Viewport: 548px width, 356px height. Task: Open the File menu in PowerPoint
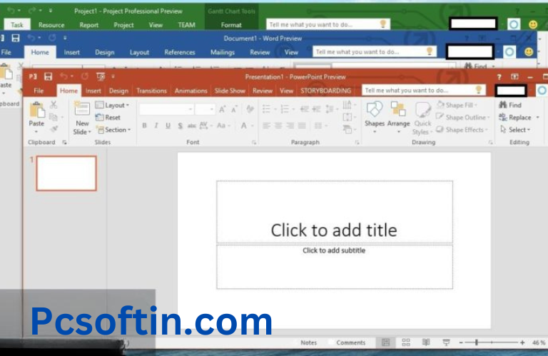pyautogui.click(x=39, y=91)
